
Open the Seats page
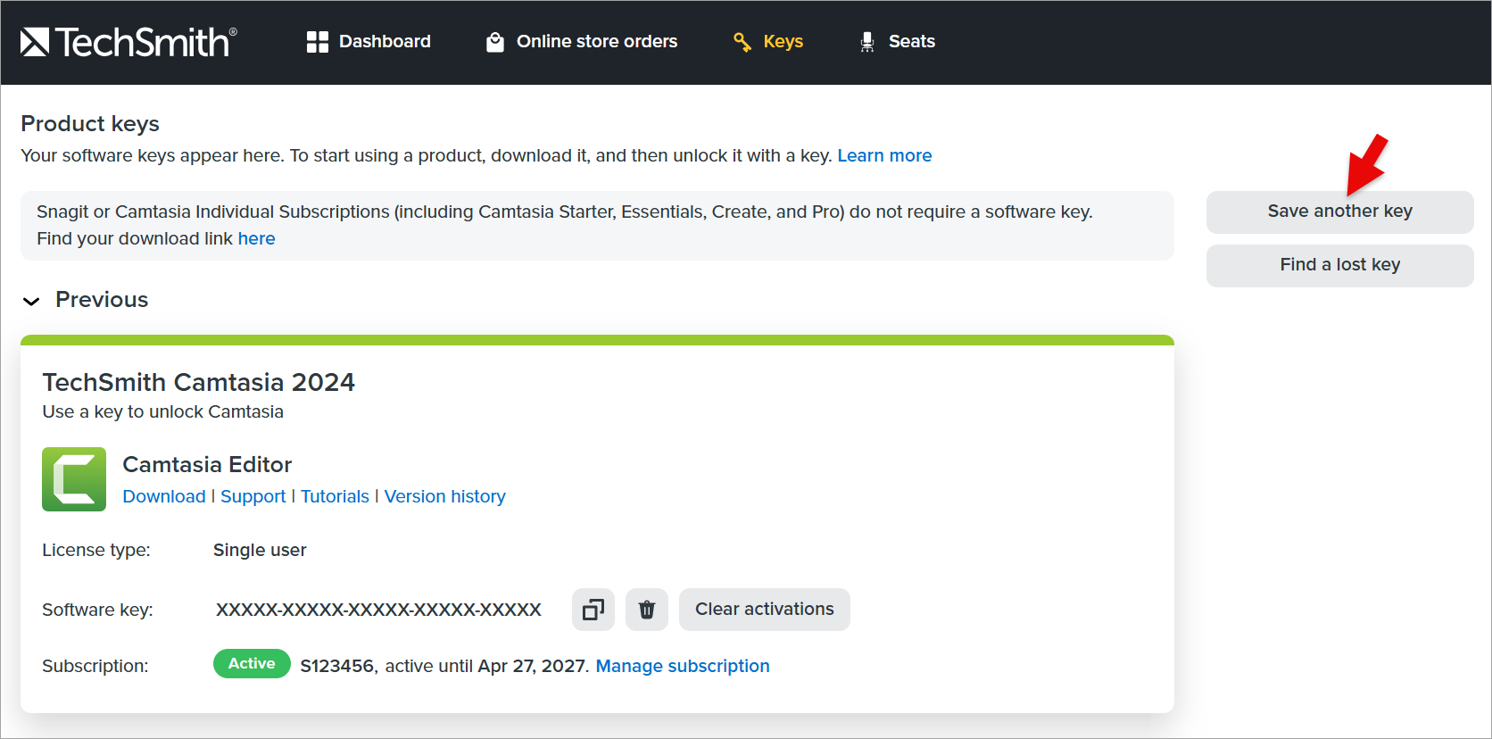(x=898, y=42)
